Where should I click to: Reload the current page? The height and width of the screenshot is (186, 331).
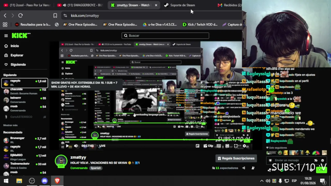(x=20, y=16)
